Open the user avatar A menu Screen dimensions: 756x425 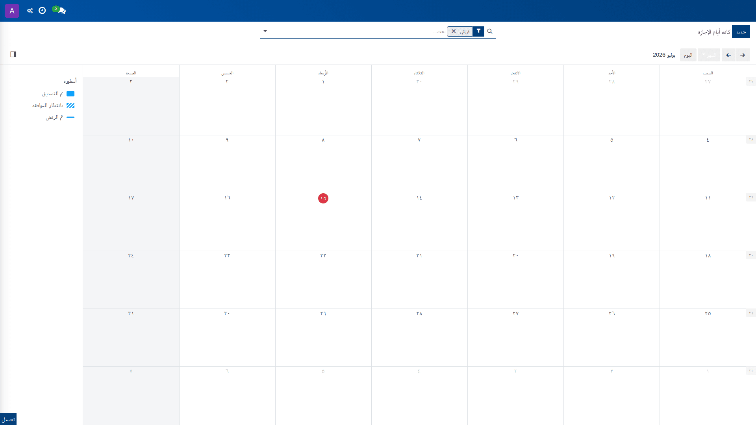pyautogui.click(x=12, y=11)
